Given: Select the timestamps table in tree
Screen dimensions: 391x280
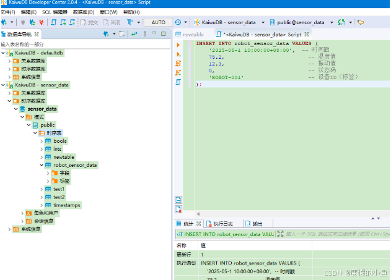Looking at the screenshot, I should (x=66, y=205).
